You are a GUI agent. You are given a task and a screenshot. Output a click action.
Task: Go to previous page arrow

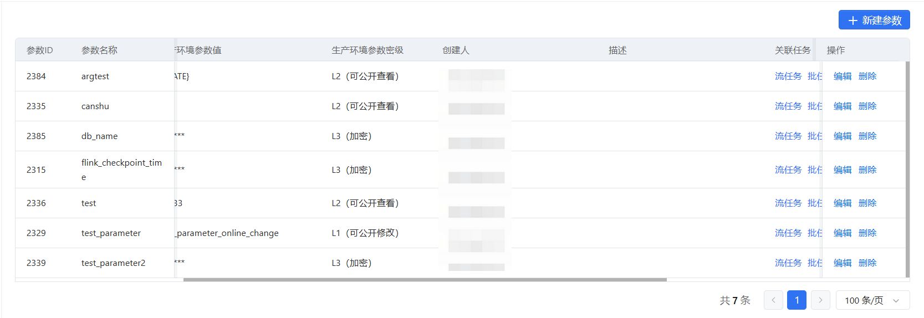(773, 300)
